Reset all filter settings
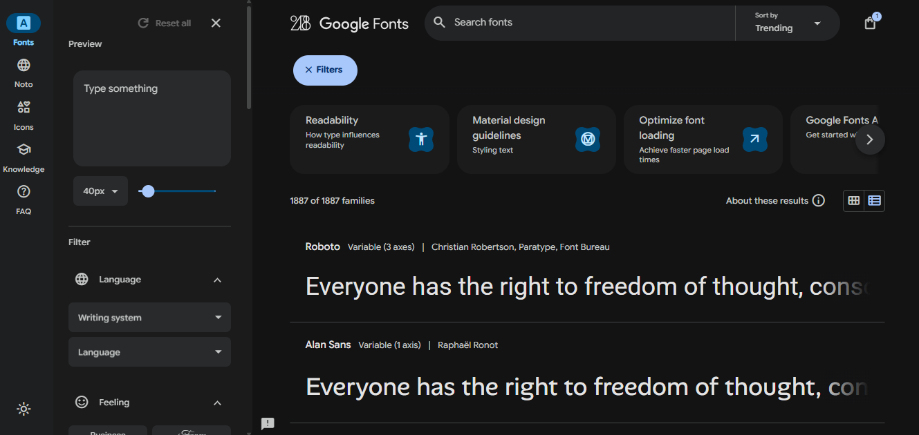The width and height of the screenshot is (919, 435). point(164,23)
